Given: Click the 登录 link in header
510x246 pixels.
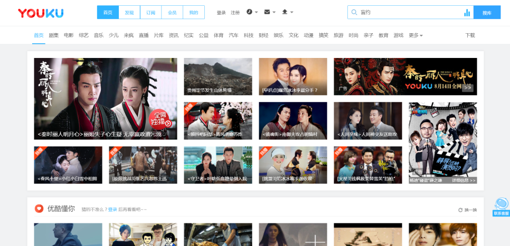Looking at the screenshot, I should (221, 13).
